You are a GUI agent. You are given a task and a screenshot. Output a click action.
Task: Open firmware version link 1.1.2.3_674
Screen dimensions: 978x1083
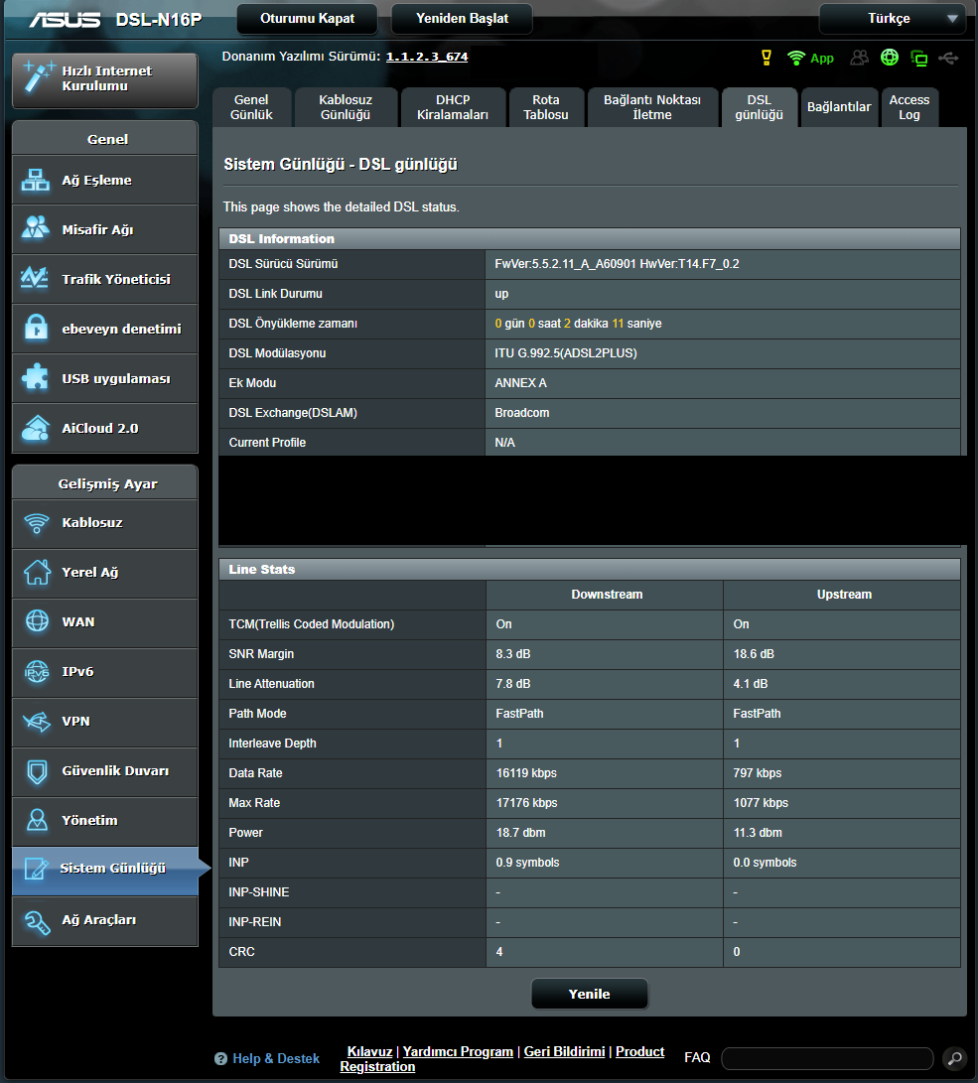click(x=427, y=57)
